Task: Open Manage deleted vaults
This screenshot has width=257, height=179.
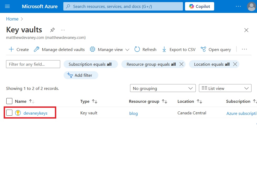Action: coord(59,49)
